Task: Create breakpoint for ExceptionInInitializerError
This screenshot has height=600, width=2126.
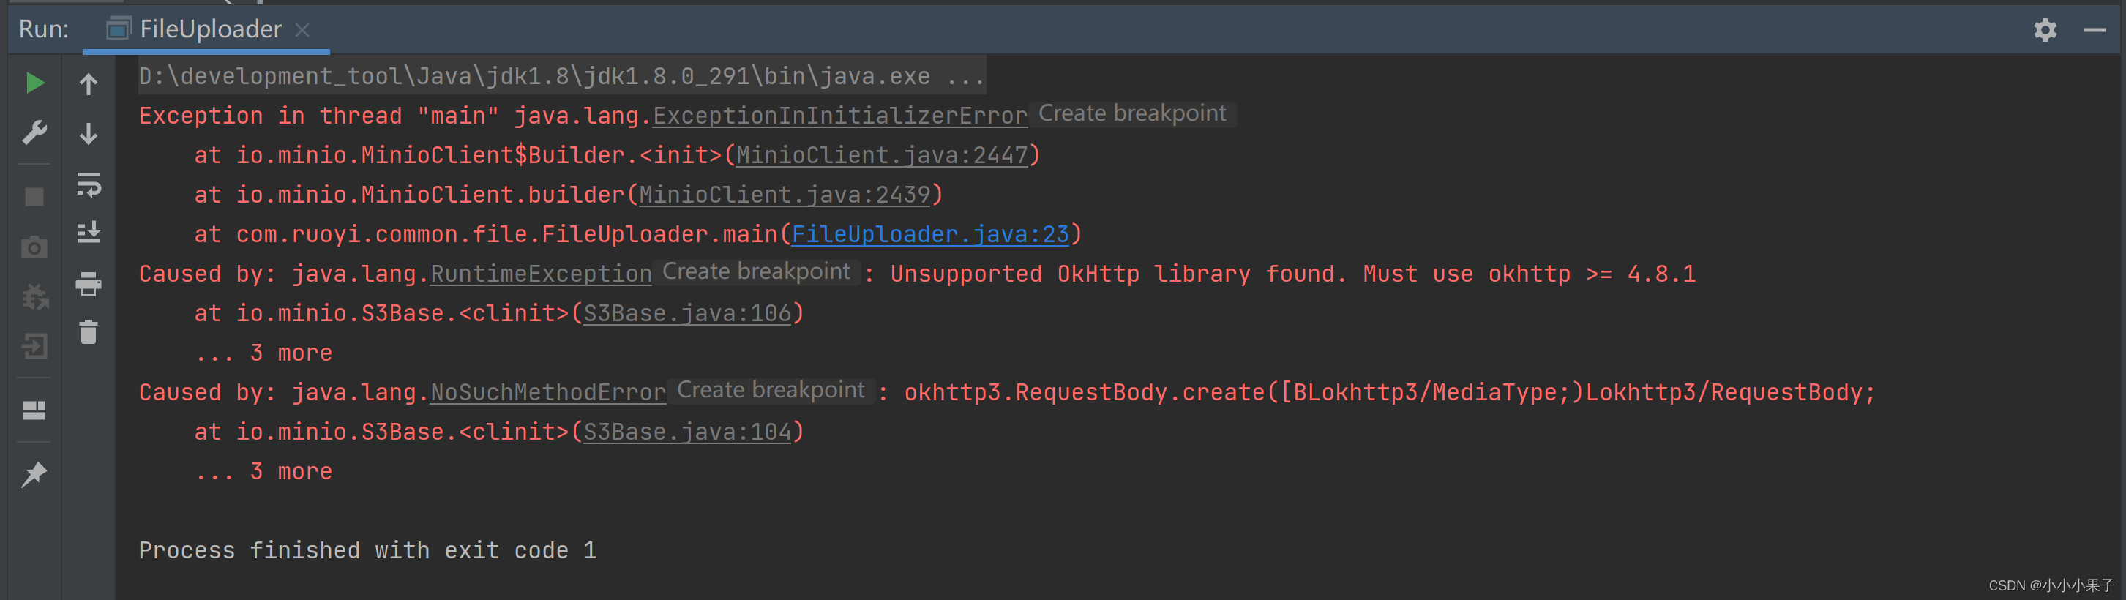Action: coord(1132,114)
